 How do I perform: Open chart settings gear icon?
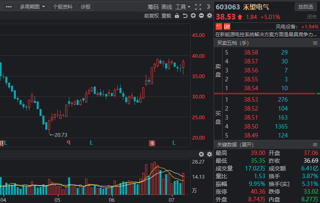click(x=209, y=15)
